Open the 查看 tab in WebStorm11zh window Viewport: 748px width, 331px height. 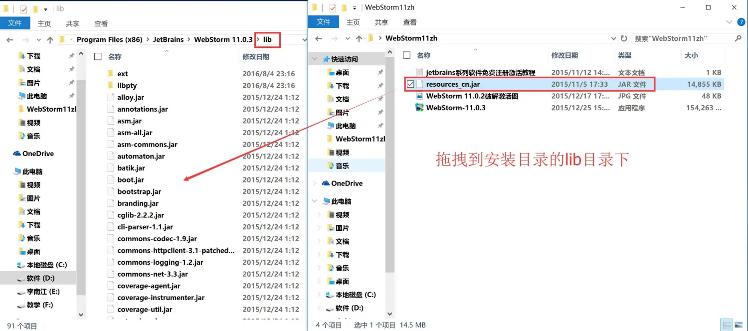coord(410,22)
